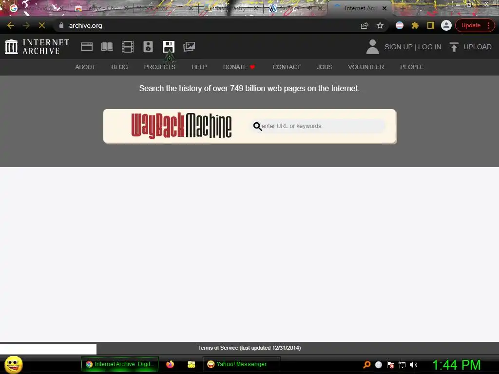Open the VOLUNTEER nav link

[x=366, y=67]
